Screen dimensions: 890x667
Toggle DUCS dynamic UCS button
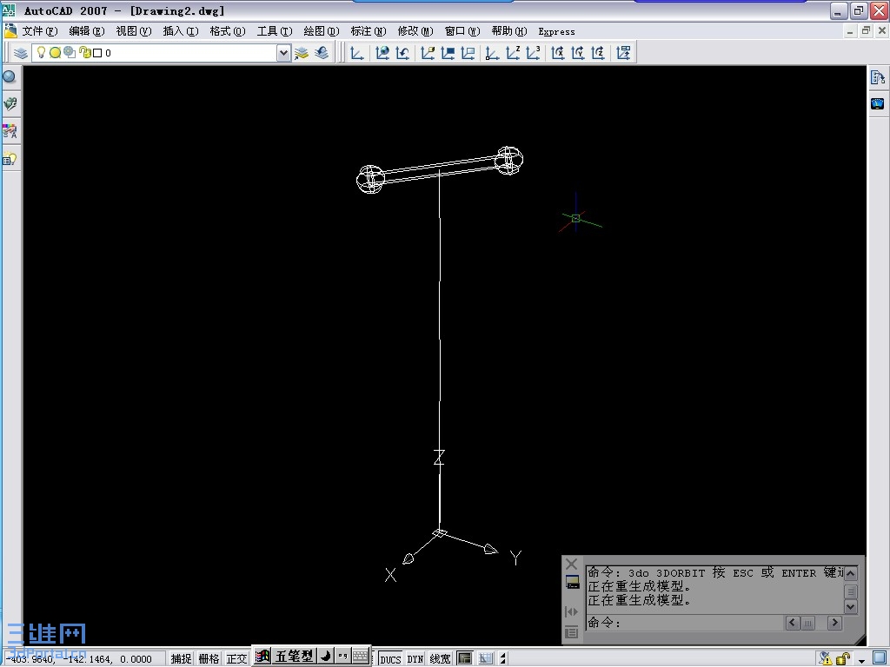click(390, 658)
